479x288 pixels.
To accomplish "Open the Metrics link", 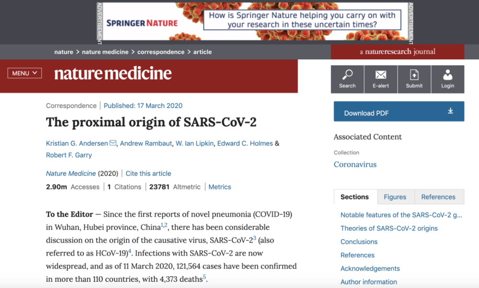I will pos(220,187).
